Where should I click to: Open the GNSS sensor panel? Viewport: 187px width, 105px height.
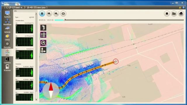coord(7,37)
